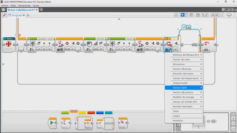This screenshot has width=237, height=133.
Task: Select the Pan hand tool
Action: (186, 15)
